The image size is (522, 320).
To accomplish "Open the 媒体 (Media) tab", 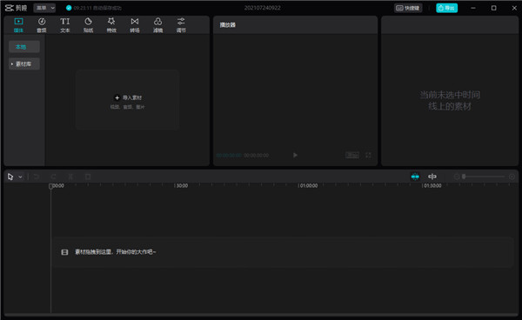I will [18, 25].
